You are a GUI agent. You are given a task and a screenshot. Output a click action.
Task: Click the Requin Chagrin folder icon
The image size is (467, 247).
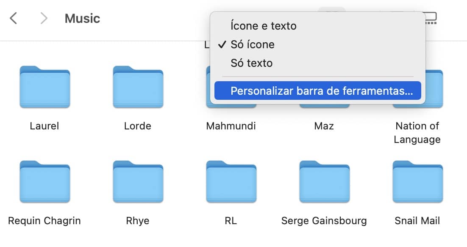[x=44, y=182]
